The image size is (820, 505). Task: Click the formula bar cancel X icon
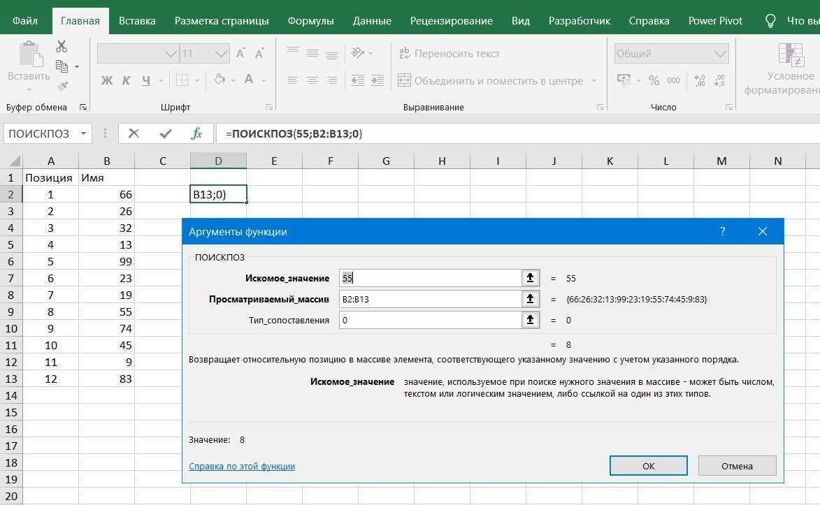pyautogui.click(x=134, y=133)
